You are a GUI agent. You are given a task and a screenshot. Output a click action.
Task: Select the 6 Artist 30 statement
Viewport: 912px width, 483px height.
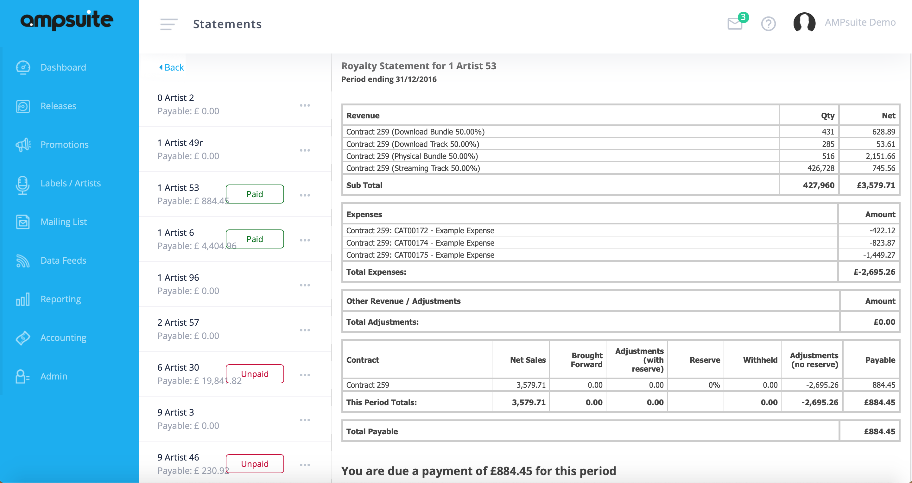click(235, 374)
